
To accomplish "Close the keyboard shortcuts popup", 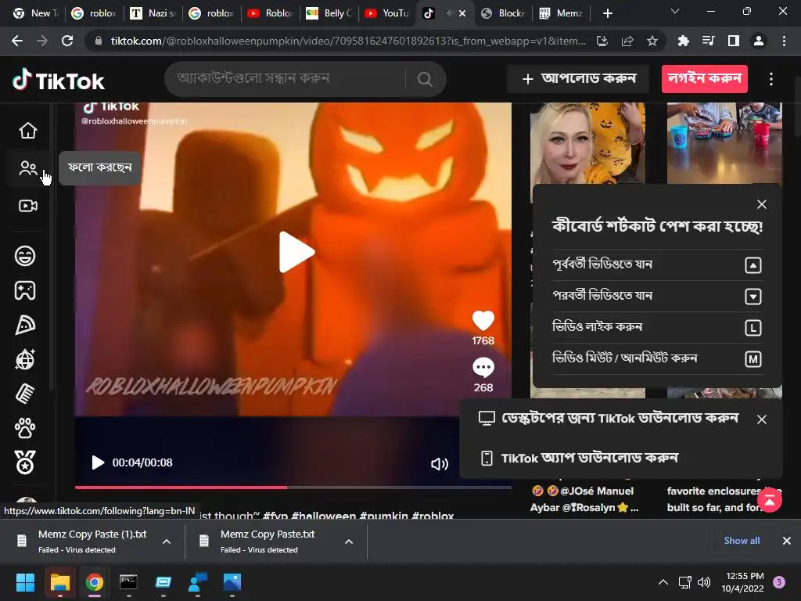I will click(x=762, y=204).
